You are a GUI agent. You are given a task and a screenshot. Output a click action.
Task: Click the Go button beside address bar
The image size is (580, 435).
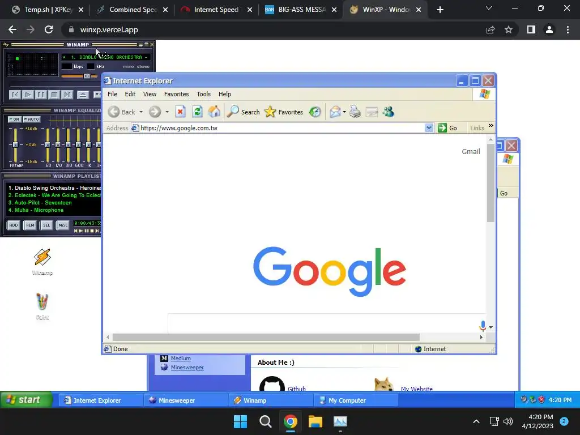pos(447,128)
